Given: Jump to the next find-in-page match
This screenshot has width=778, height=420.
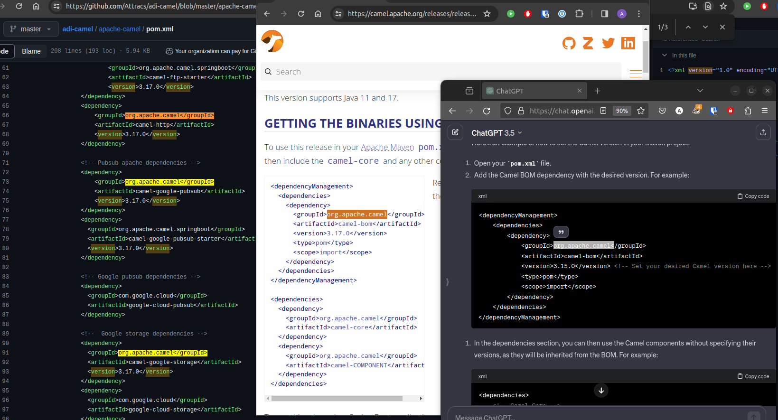Looking at the screenshot, I should (705, 27).
